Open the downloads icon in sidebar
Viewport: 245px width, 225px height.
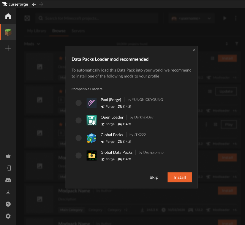pyautogui.click(x=8, y=192)
